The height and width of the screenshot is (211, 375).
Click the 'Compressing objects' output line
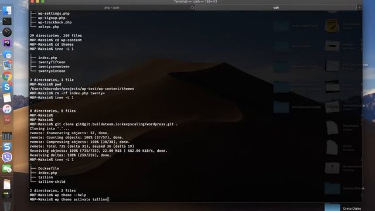pyautogui.click(x=80, y=142)
